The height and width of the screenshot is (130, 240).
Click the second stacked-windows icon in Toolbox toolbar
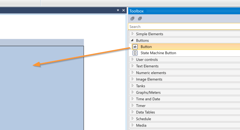pos(140,19)
